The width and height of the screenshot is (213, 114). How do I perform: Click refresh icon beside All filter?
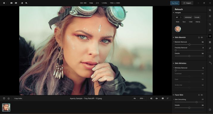coord(181,17)
